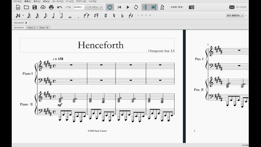Open the ツール (Tools) menu

(x=70, y=1)
